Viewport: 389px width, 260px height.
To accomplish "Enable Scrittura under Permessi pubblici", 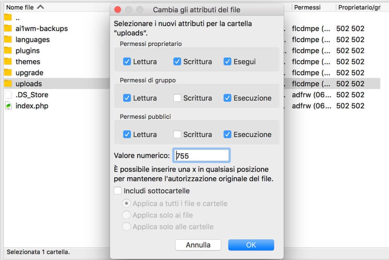I will (177, 134).
